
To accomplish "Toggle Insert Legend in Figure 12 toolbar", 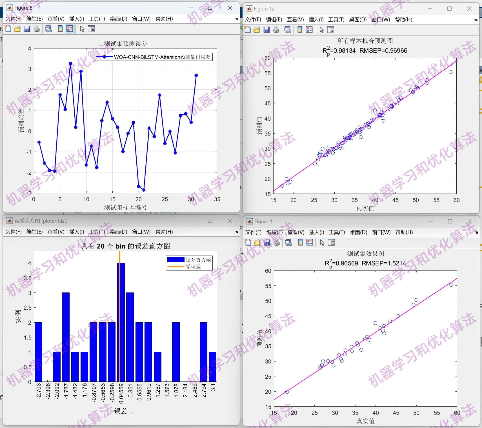I will 309,30.
